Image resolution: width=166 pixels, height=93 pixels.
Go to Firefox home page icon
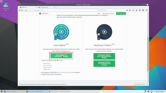click(136, 10)
